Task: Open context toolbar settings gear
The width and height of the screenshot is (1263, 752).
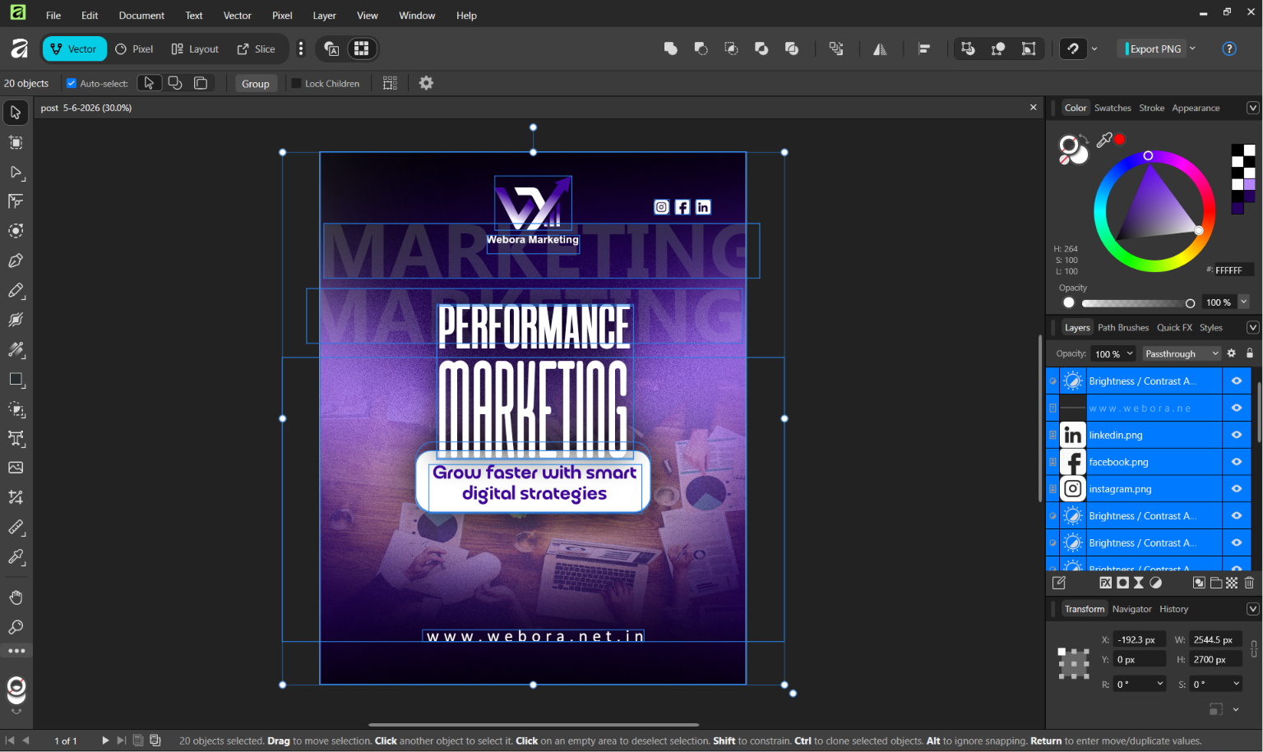Action: [x=426, y=83]
